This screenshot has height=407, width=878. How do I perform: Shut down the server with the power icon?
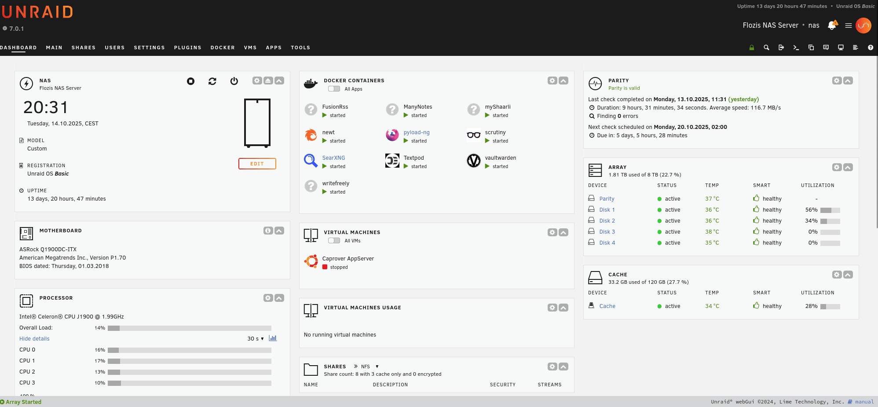pyautogui.click(x=234, y=81)
